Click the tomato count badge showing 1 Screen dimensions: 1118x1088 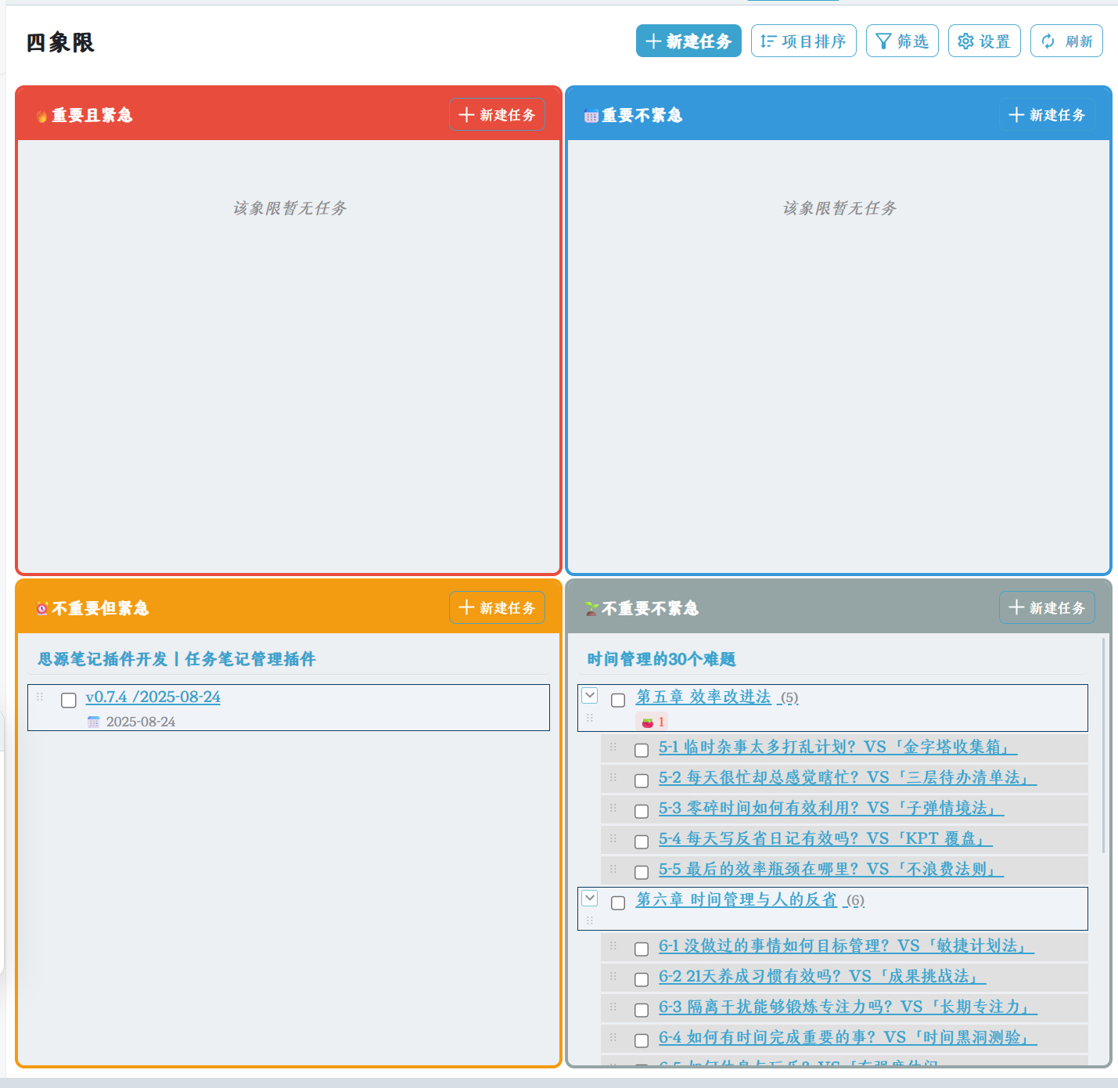pos(661,721)
